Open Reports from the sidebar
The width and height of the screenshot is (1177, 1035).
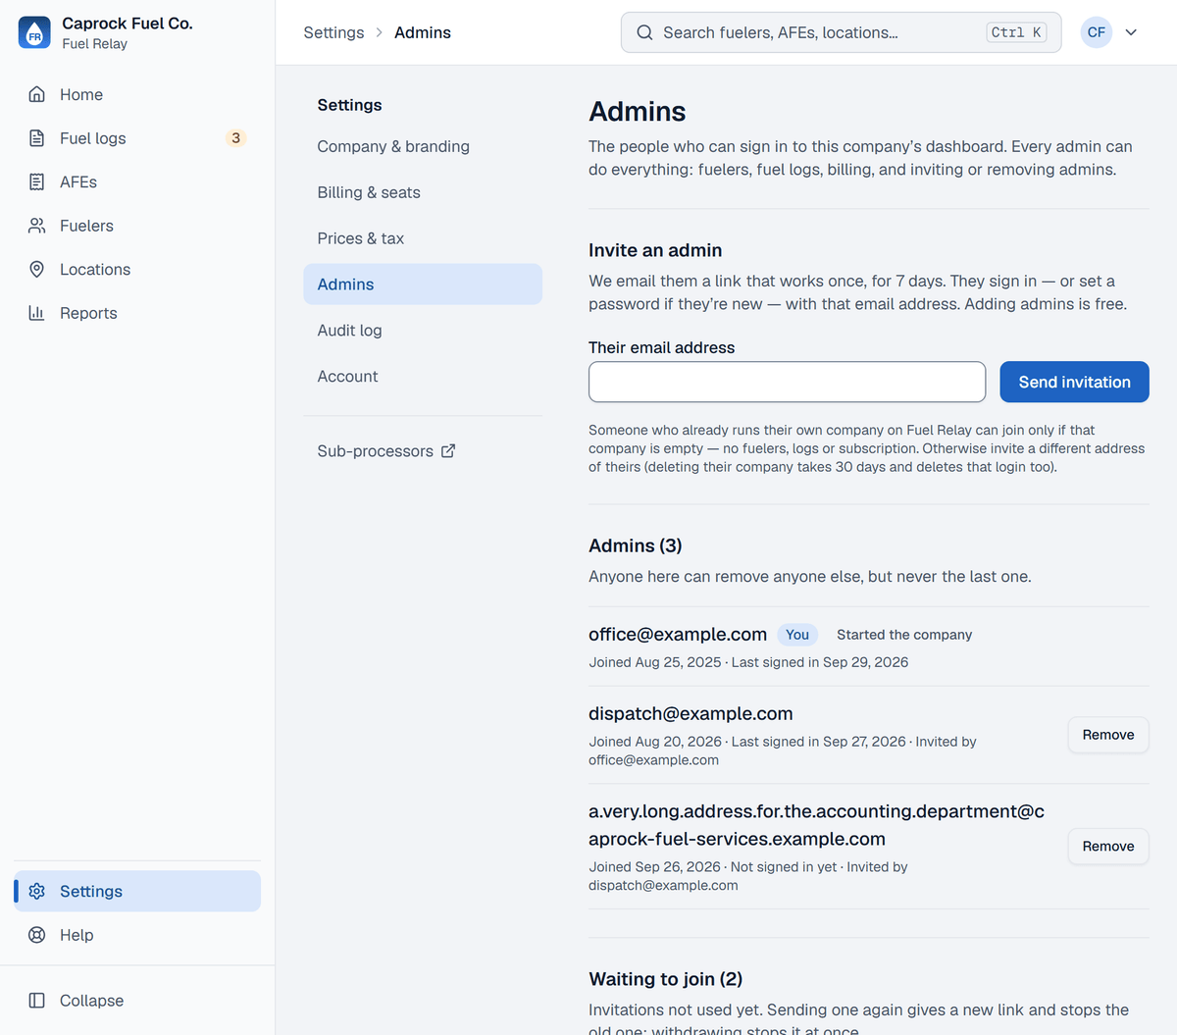(x=137, y=313)
